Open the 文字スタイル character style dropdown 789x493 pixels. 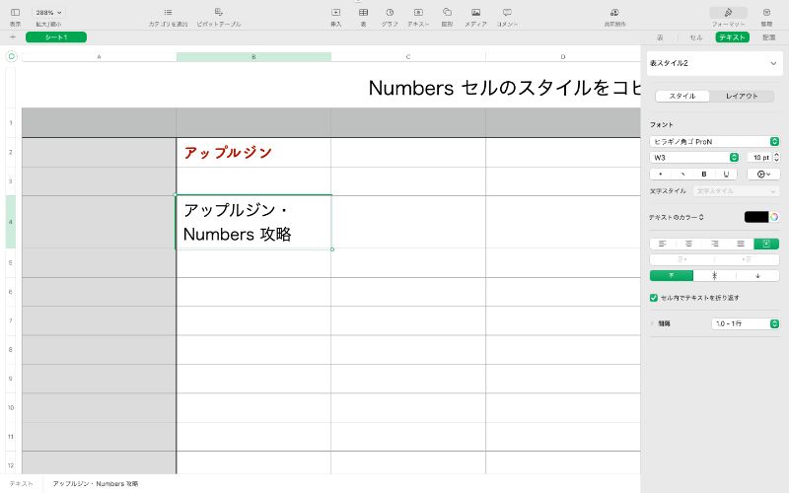pos(736,191)
